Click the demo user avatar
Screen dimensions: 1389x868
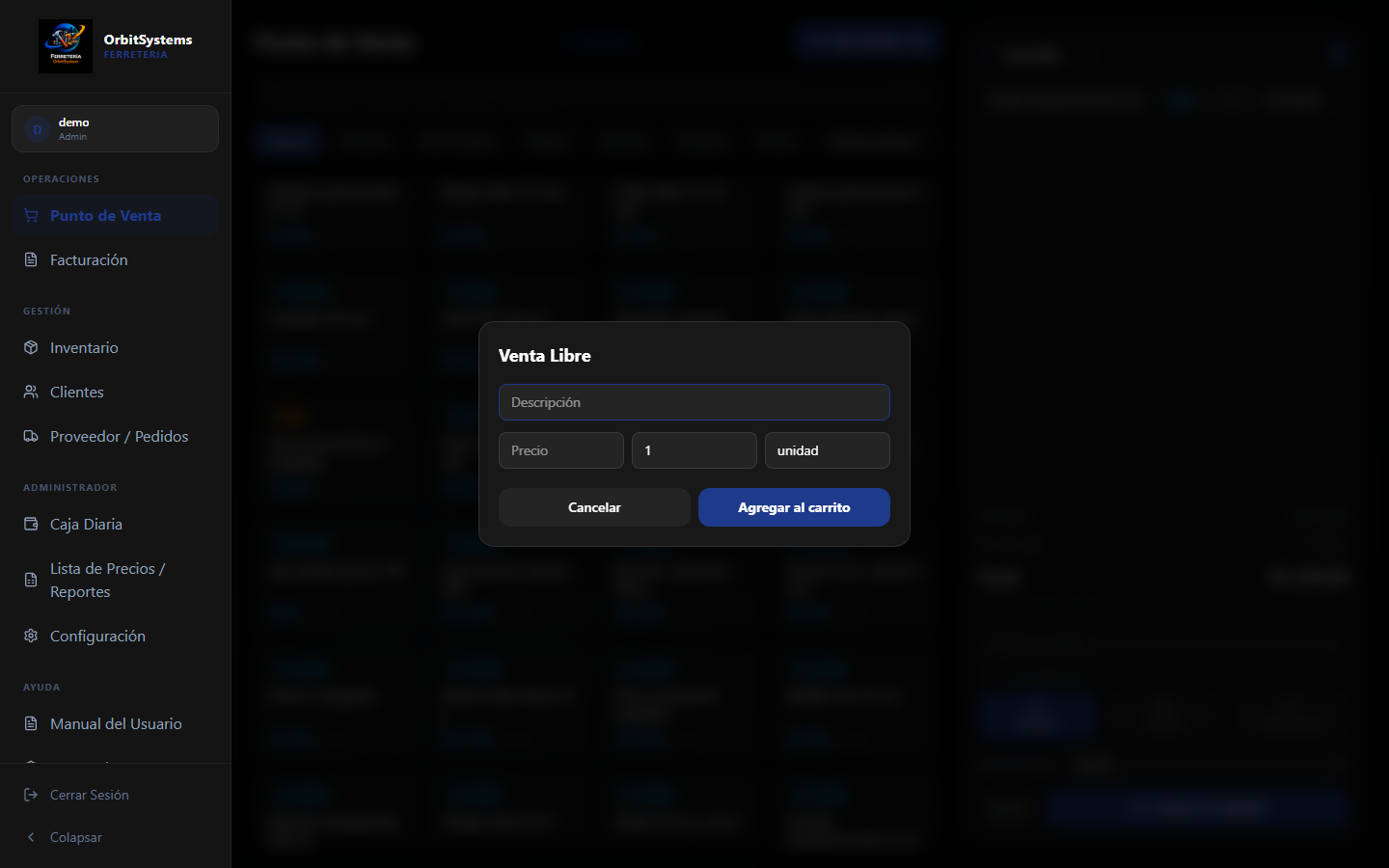(38, 129)
